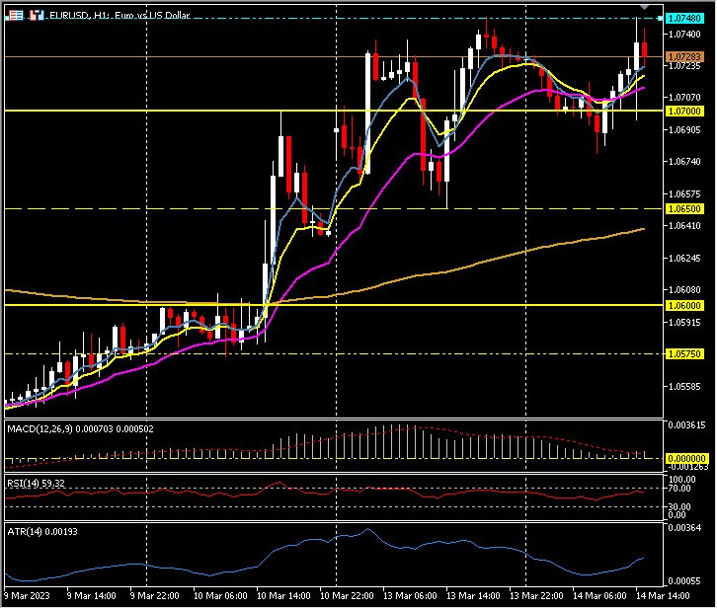Click the 1.06500 dashed level price tag
This screenshot has height=609, width=717.
click(685, 209)
